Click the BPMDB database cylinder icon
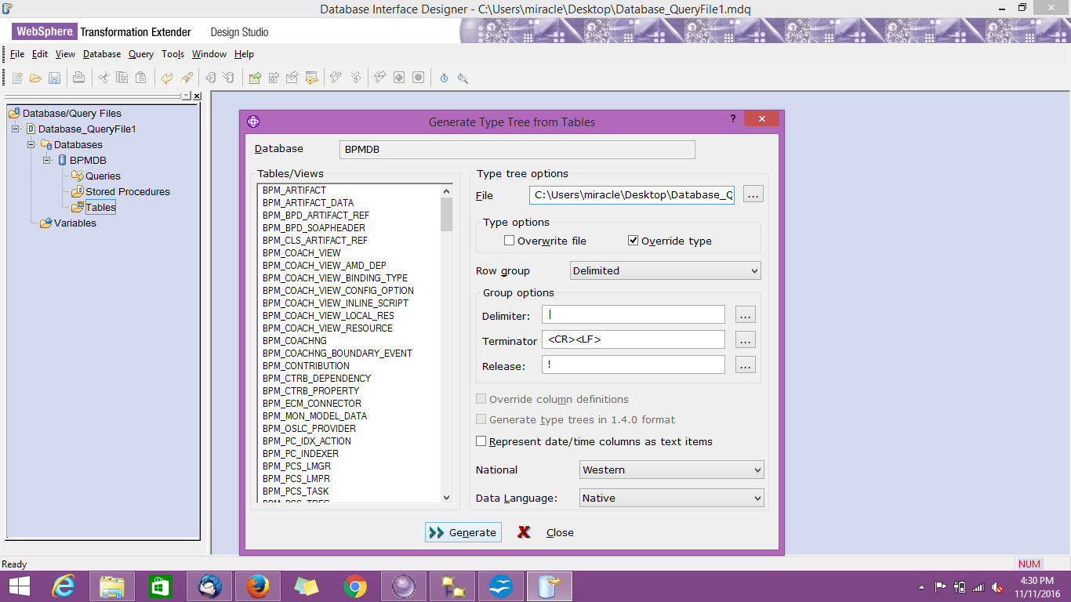Viewport: 1071px width, 602px height. [x=62, y=160]
